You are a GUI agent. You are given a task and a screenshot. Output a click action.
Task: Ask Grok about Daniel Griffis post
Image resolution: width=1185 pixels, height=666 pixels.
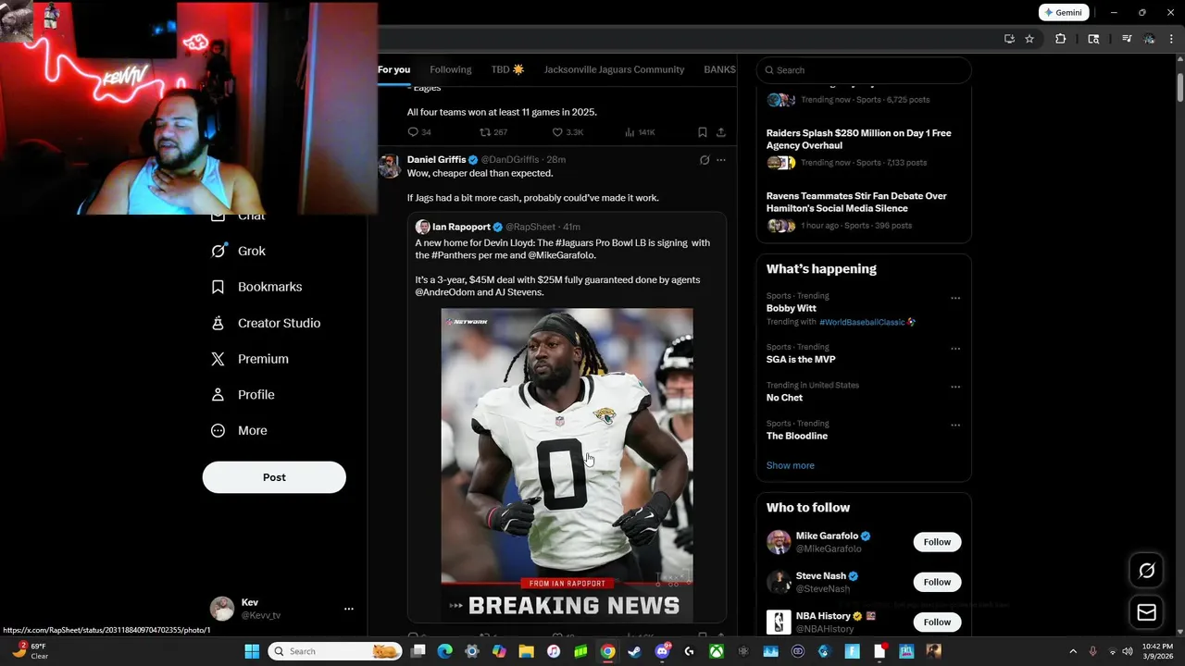pyautogui.click(x=705, y=160)
